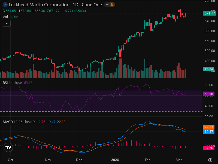
Task: Click the 640.00 price scale label
Action: 210,21
